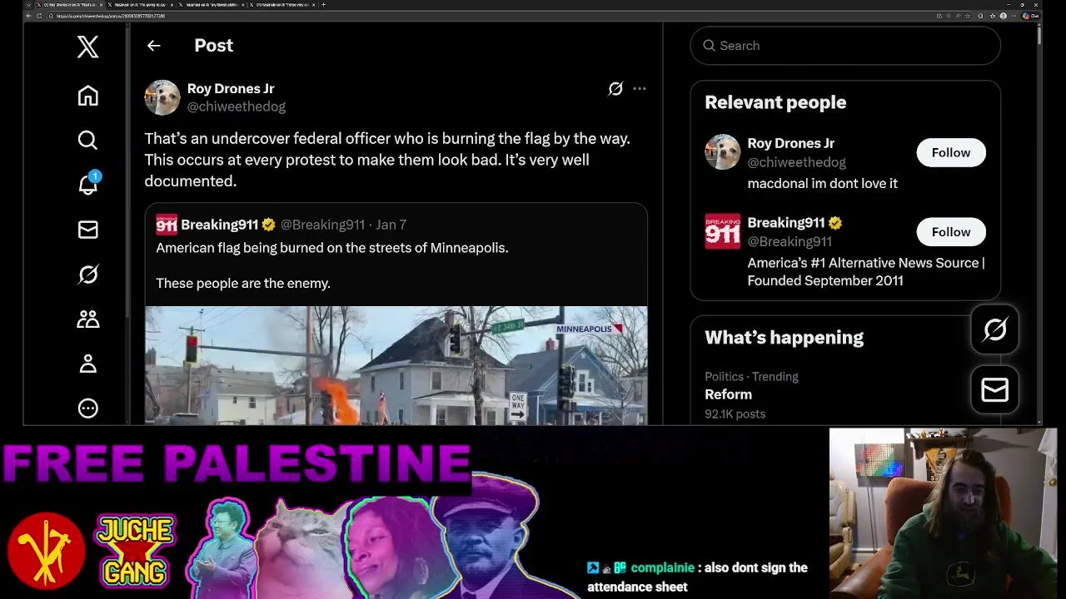Viewport: 1066px width, 599px height.
Task: Open Notifications bell with 1 badge
Action: pyautogui.click(x=87, y=184)
